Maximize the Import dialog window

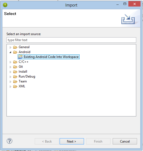(125, 4)
